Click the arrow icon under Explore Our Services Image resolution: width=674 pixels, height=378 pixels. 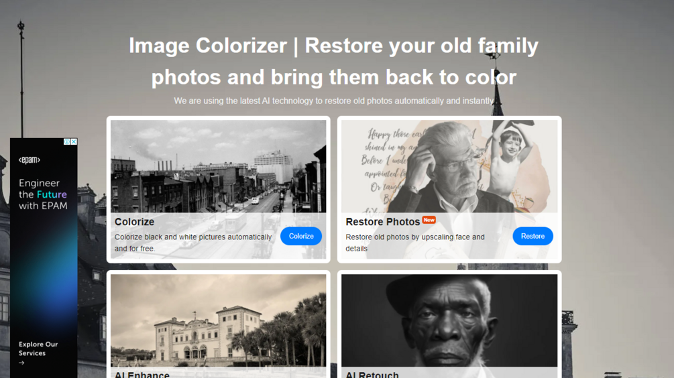21,363
